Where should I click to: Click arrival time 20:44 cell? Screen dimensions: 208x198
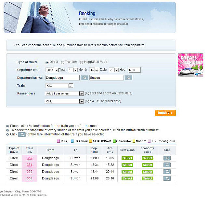click(x=110, y=172)
